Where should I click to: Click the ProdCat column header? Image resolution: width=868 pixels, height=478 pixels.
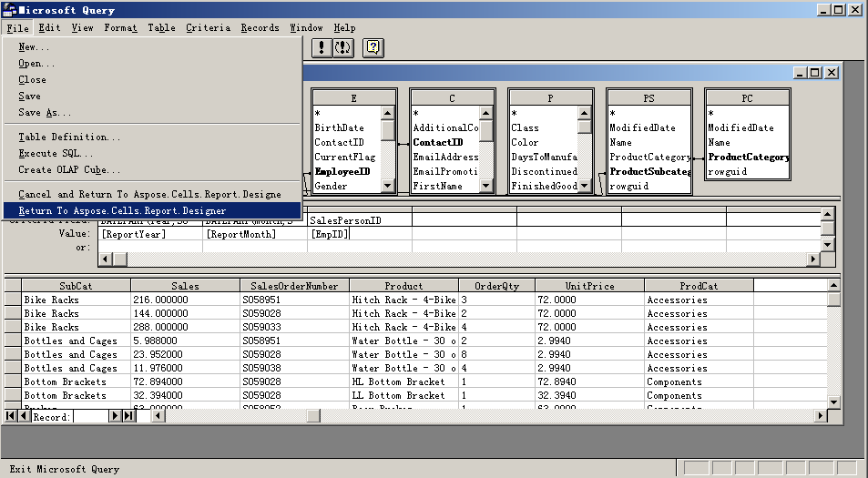(x=699, y=286)
